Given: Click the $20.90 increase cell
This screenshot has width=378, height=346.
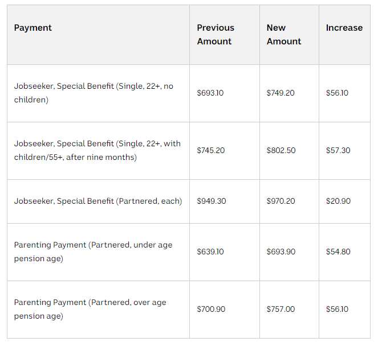Looking at the screenshot, I should coord(338,201).
